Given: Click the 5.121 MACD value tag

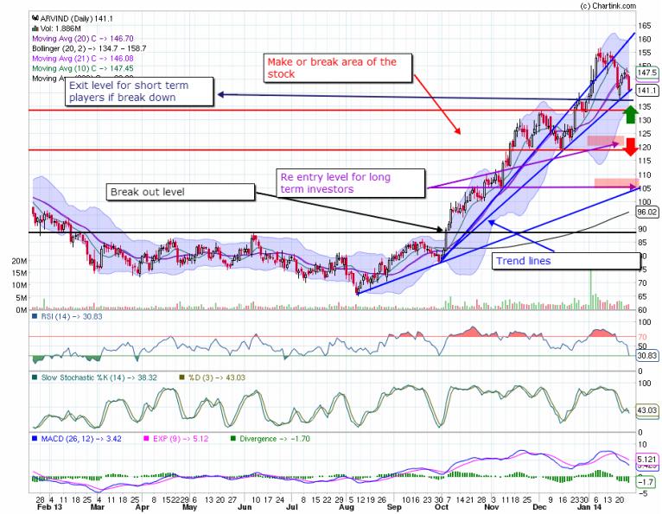Looking at the screenshot, I should pos(647,459).
